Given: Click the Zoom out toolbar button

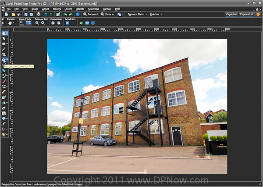Looking at the screenshot, I should click(x=91, y=14).
